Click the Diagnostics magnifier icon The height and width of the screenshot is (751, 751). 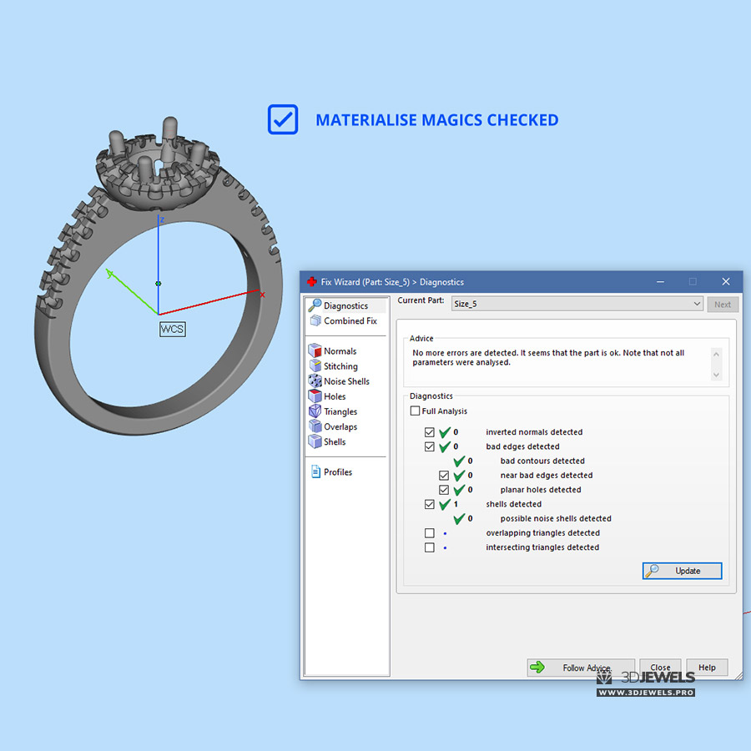[315, 305]
